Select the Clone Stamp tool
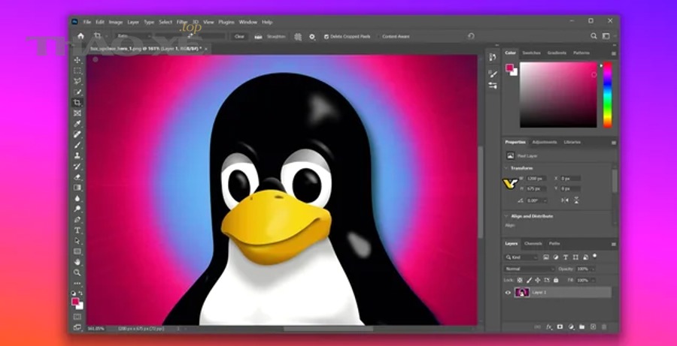The width and height of the screenshot is (677, 346). [x=77, y=155]
